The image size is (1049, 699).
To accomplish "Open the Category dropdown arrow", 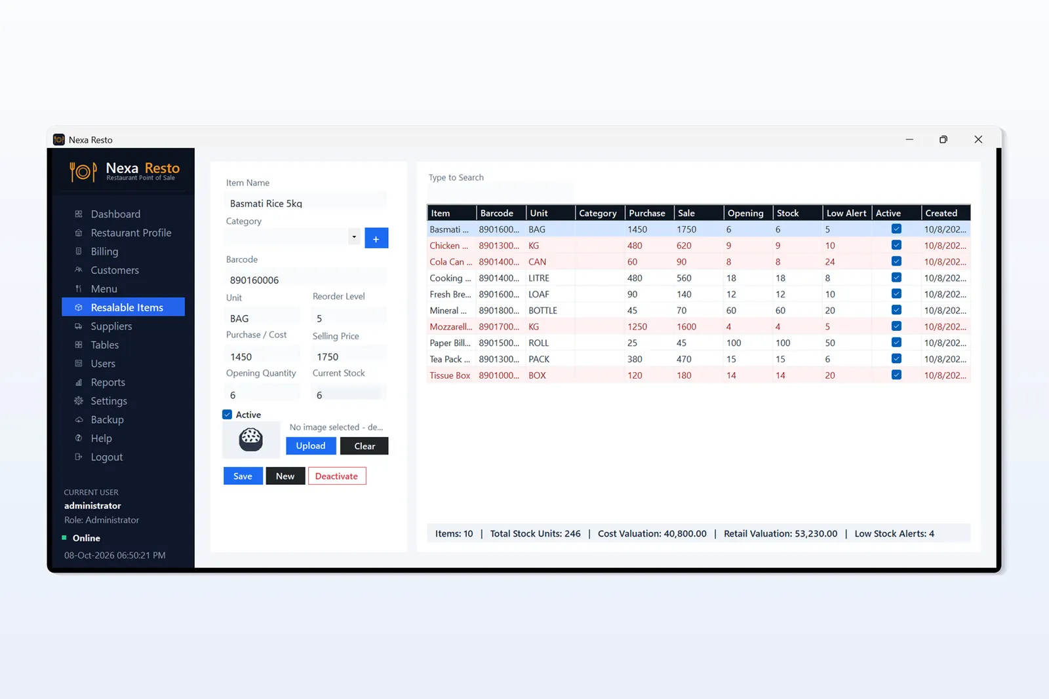I will pyautogui.click(x=354, y=237).
